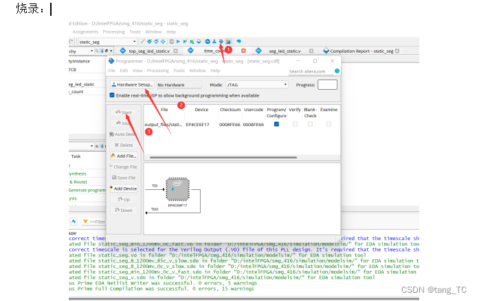Viewport: 477px width, 301px height.
Task: Click the orange filter funnel icon in Messages
Action: click(x=85, y=221)
